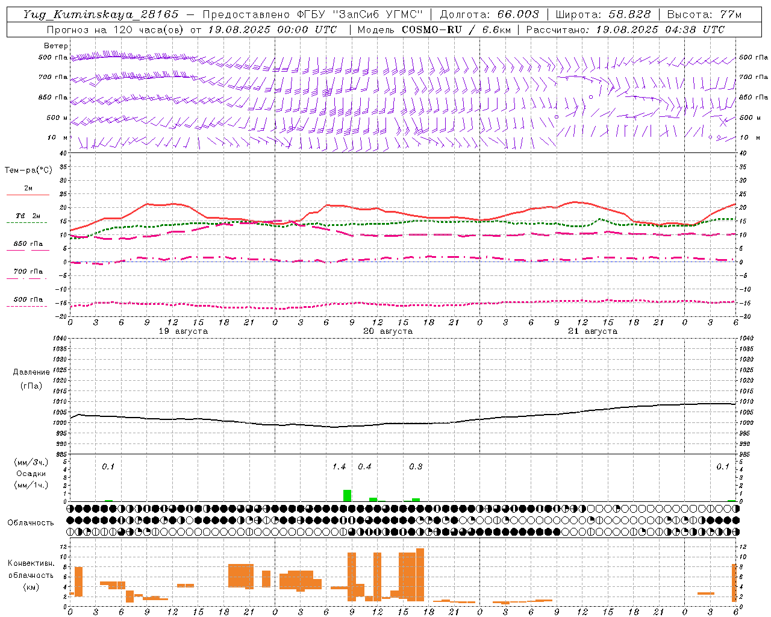The image size is (771, 617).
Task: Click the dashed line sample under Td 2м legend
Action: pyautogui.click(x=27, y=222)
